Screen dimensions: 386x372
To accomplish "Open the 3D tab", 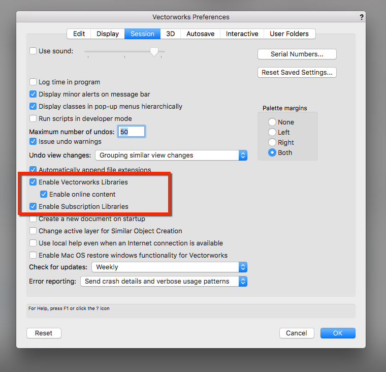I will point(170,34).
